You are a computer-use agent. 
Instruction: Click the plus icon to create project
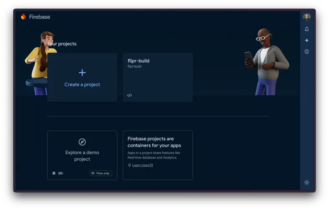click(x=82, y=72)
